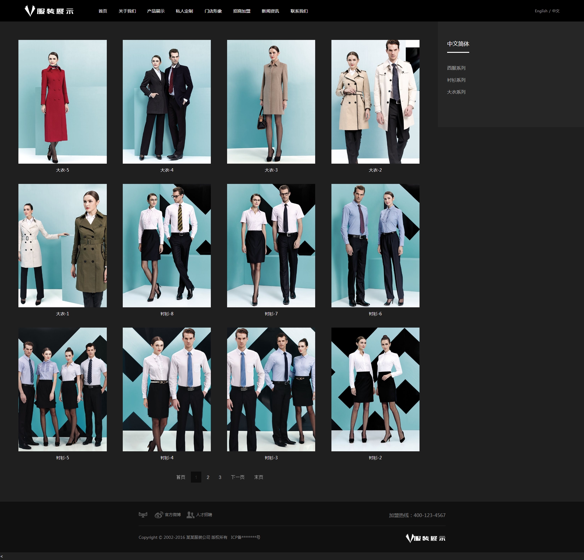584x560 pixels.
Task: Open the red coat 大衣-5 thumbnail
Action: point(63,102)
